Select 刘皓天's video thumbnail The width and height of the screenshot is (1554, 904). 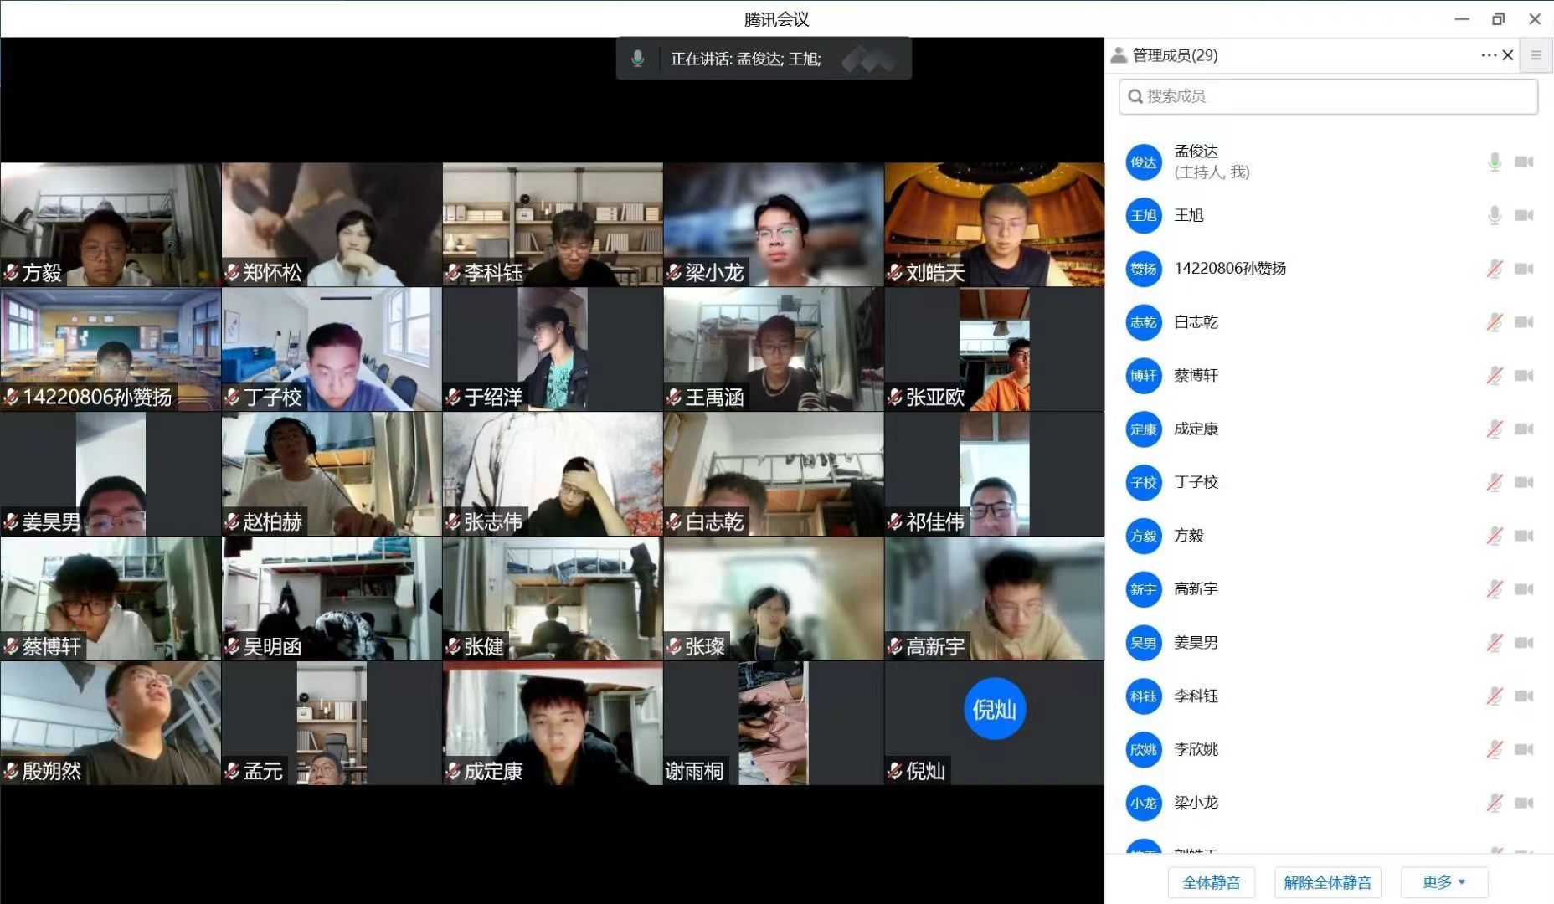[994, 224]
